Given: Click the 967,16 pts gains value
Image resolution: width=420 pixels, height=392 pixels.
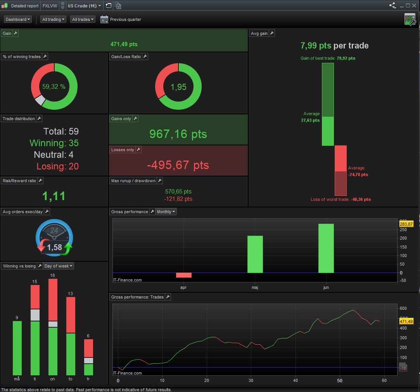Looking at the screenshot, I should [178, 134].
